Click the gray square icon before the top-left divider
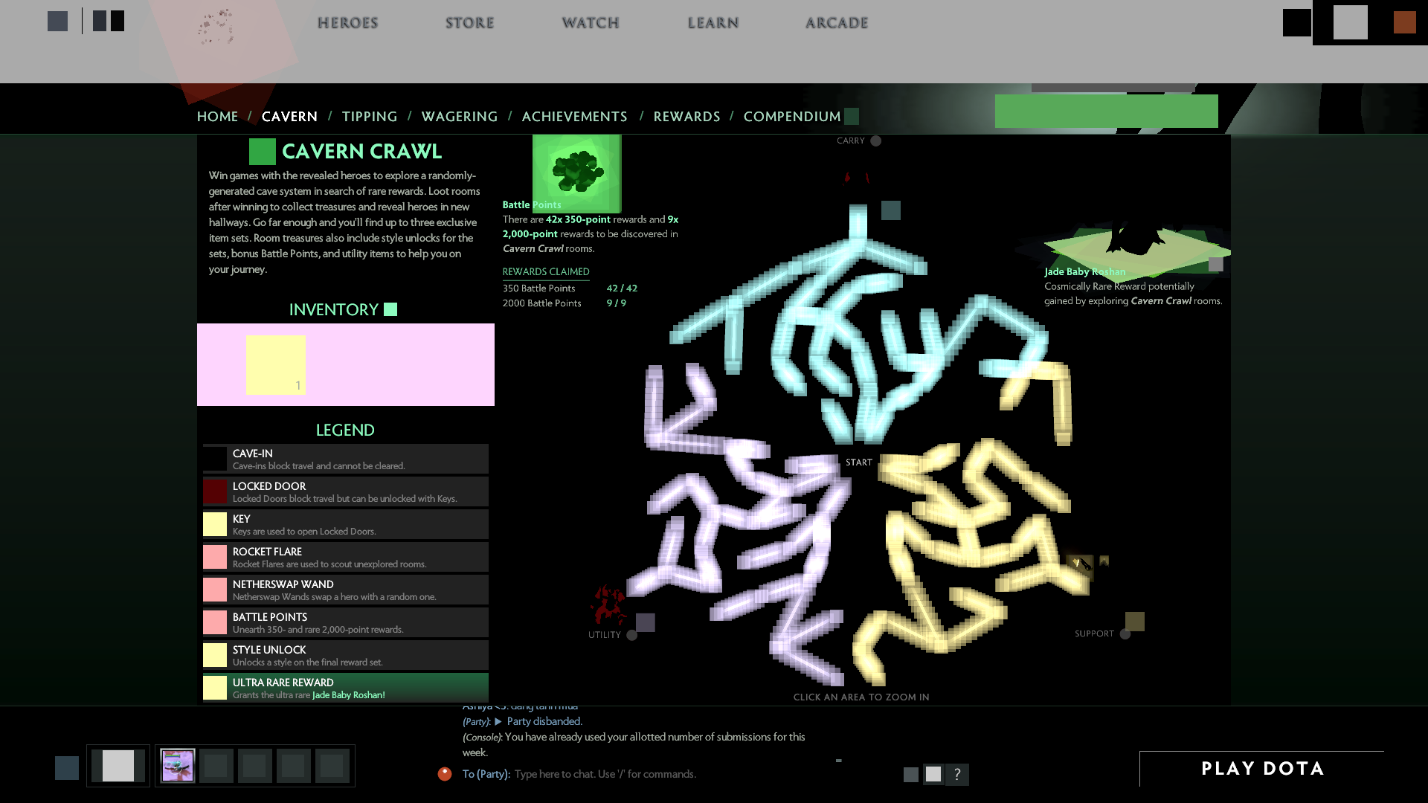The image size is (1428, 803). [57, 21]
